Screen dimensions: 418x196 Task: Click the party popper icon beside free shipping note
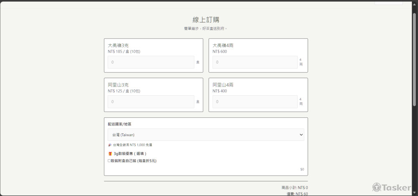point(110,145)
